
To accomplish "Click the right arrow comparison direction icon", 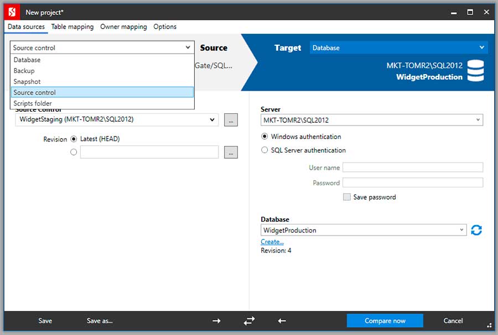I will coord(216,321).
